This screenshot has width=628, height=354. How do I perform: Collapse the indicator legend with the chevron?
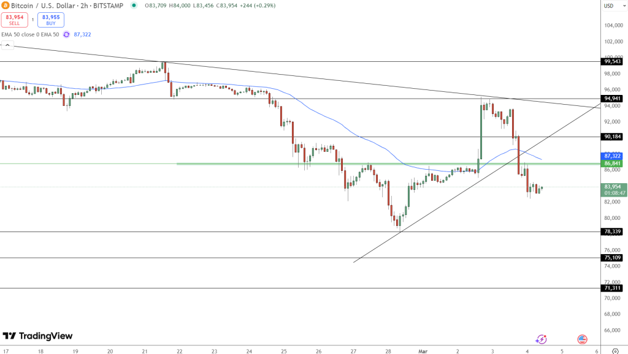(7, 45)
